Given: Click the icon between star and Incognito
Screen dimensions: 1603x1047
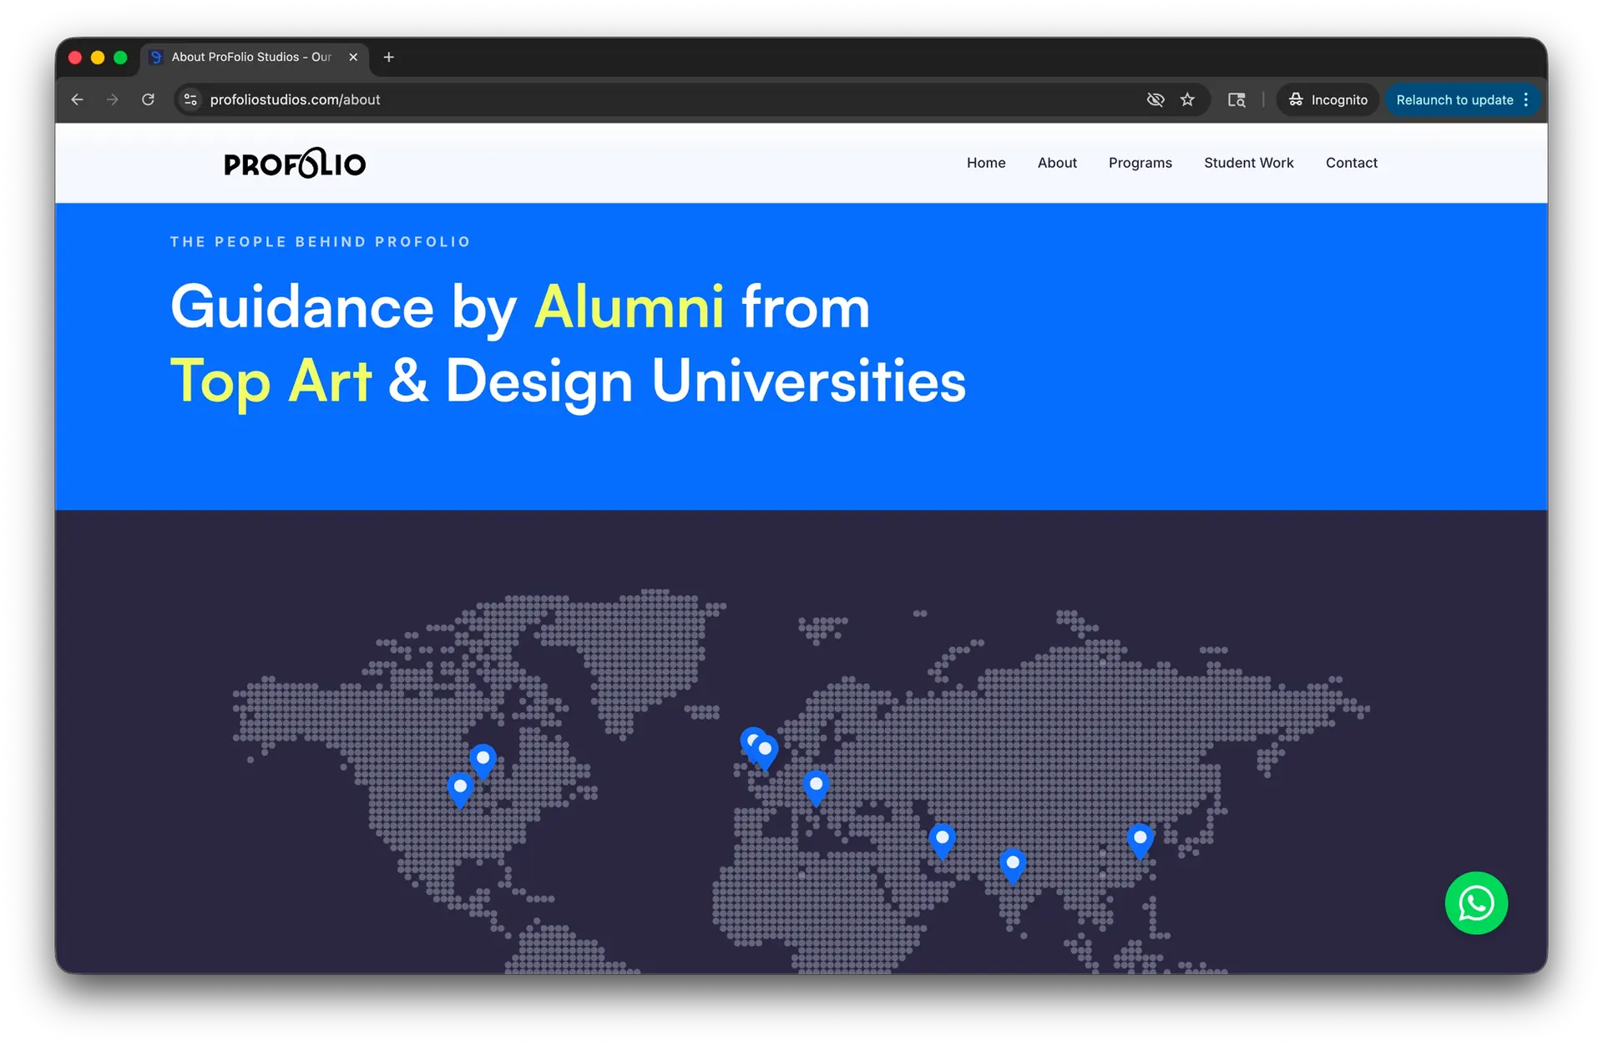Looking at the screenshot, I should point(1236,99).
